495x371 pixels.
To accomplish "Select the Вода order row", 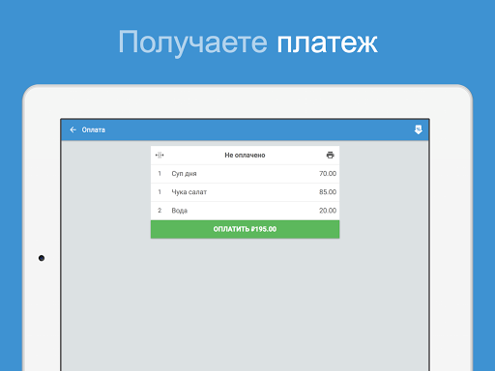I will (245, 211).
